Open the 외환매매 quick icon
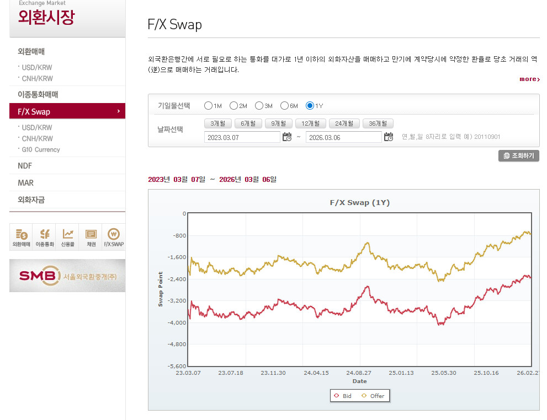Viewport: 547px width, 420px height. click(21, 237)
